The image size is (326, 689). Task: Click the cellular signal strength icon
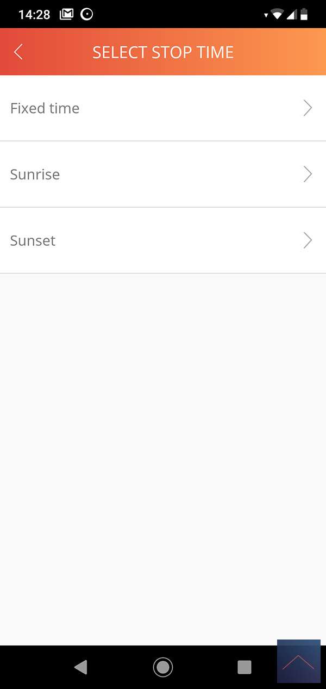(x=291, y=15)
